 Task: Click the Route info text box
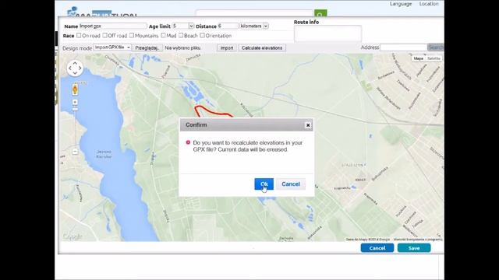(327, 33)
